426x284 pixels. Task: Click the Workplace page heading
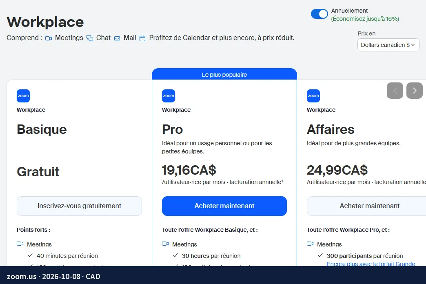[x=45, y=22]
